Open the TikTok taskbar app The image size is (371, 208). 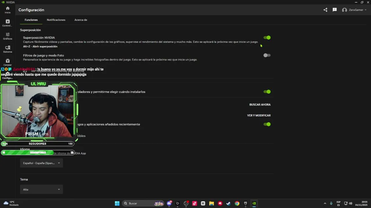[194, 203]
